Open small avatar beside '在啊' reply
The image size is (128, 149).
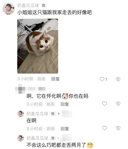(x=20, y=114)
